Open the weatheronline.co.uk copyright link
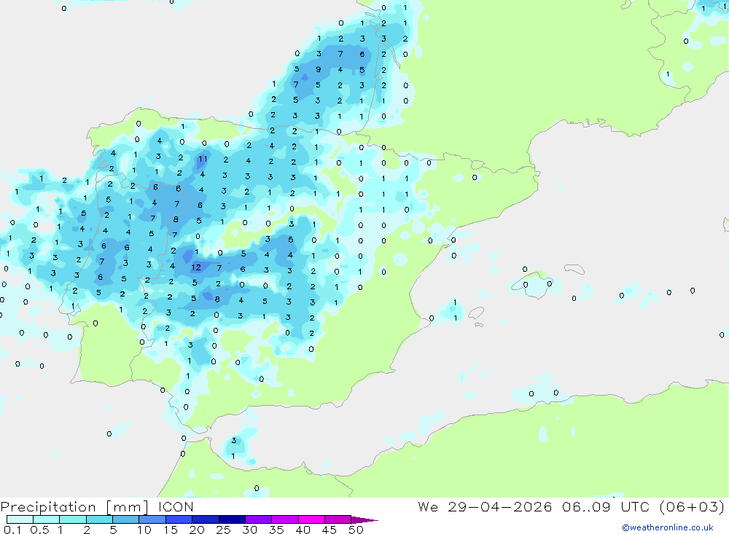The width and height of the screenshot is (729, 534). click(x=668, y=527)
